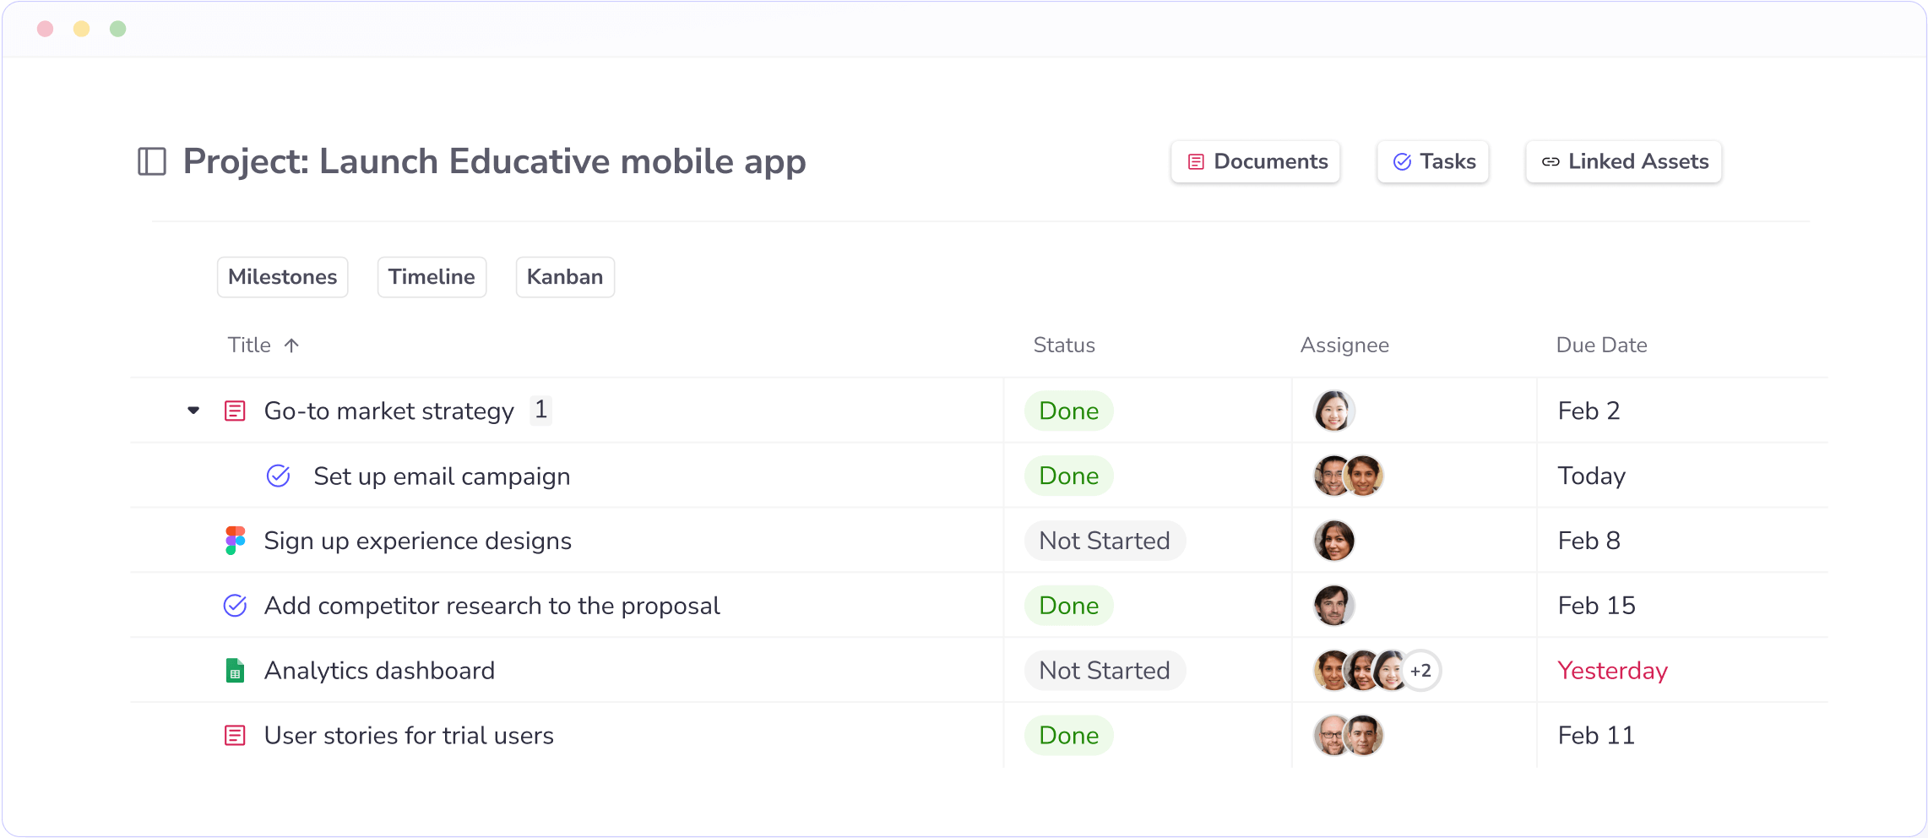Click the Figma icon for Sign up designs

[x=235, y=541]
